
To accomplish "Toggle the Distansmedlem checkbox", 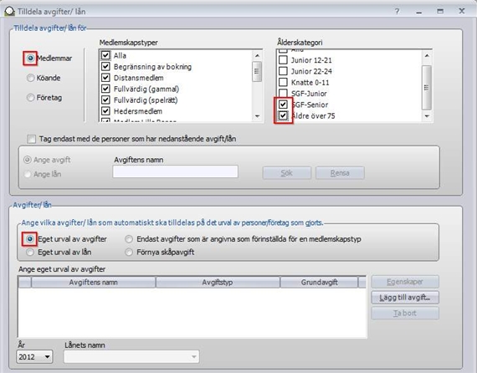I will 105,78.
